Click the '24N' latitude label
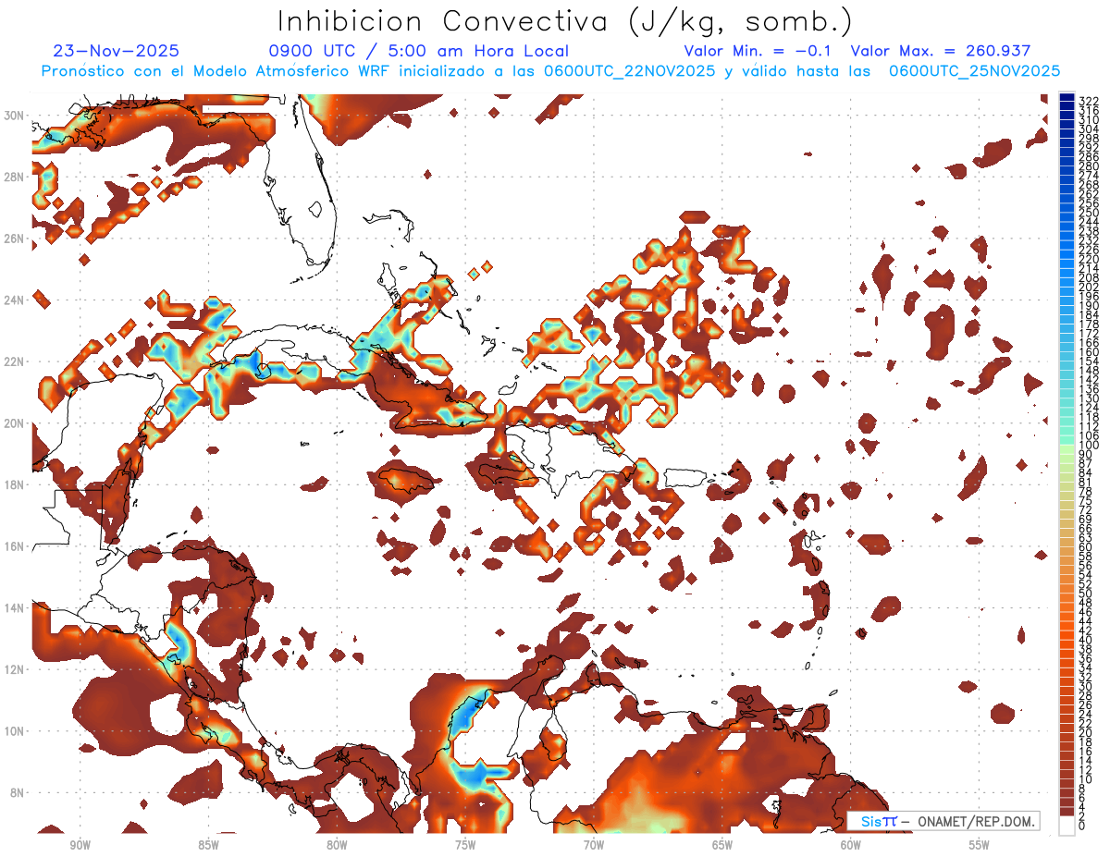This screenshot has width=1110, height=857. click(16, 300)
